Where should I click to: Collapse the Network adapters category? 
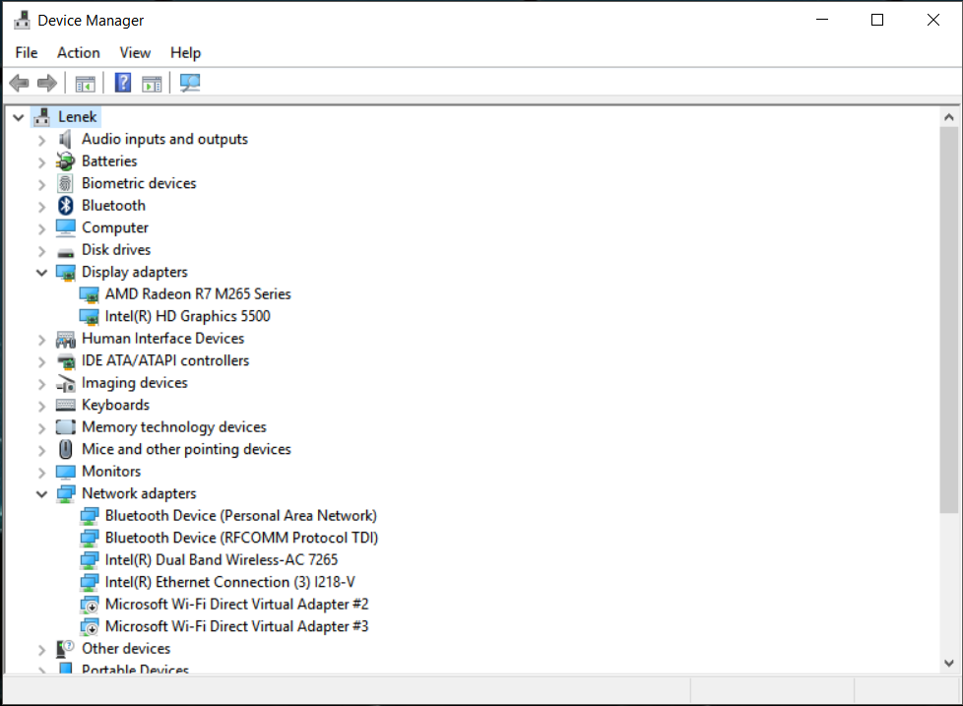(x=41, y=494)
